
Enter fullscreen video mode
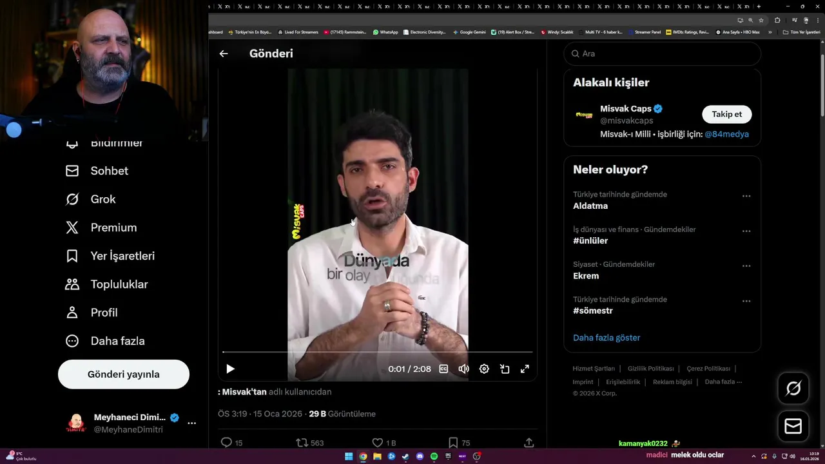tap(525, 369)
